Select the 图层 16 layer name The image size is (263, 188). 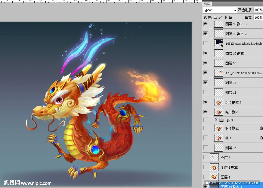(x=231, y=148)
